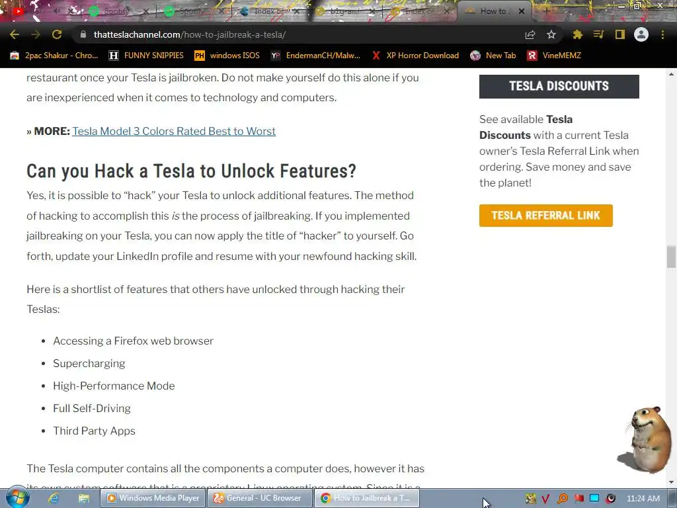The image size is (677, 508).
Task: Open XP Horror Download bookmark
Action: 415,56
